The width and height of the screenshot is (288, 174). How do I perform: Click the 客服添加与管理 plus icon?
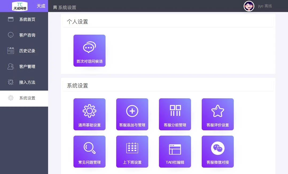(132, 111)
